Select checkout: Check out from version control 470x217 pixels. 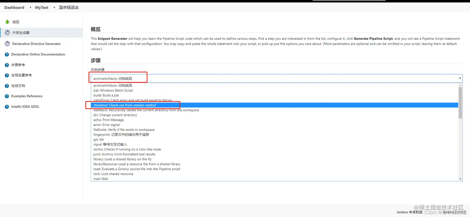pos(274,105)
